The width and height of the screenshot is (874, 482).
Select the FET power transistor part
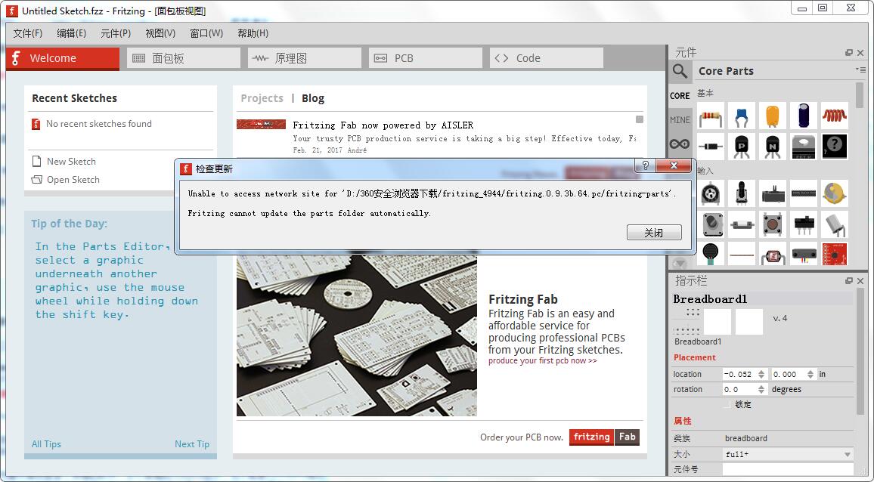(x=803, y=147)
